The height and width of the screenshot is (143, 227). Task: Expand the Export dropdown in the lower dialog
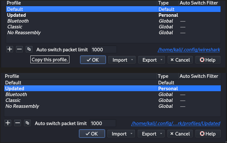click(x=161, y=134)
